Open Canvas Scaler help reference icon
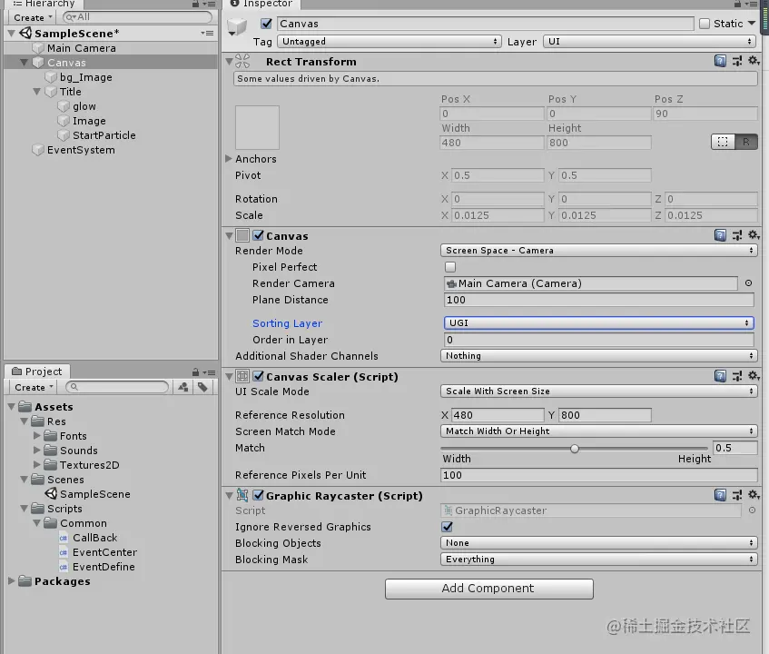This screenshot has height=654, width=769. click(x=720, y=376)
